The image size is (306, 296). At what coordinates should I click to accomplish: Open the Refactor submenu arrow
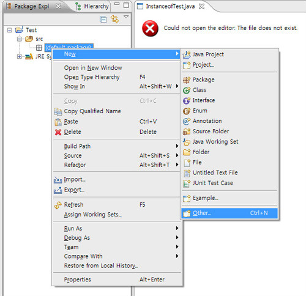[177, 165]
